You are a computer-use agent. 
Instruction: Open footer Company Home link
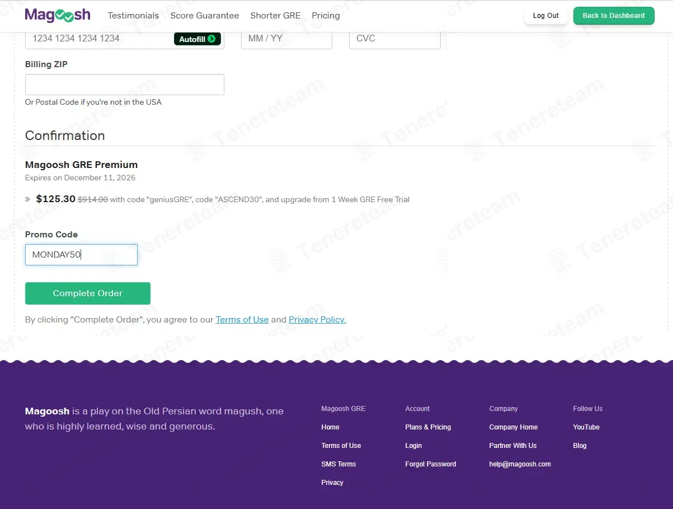point(514,427)
